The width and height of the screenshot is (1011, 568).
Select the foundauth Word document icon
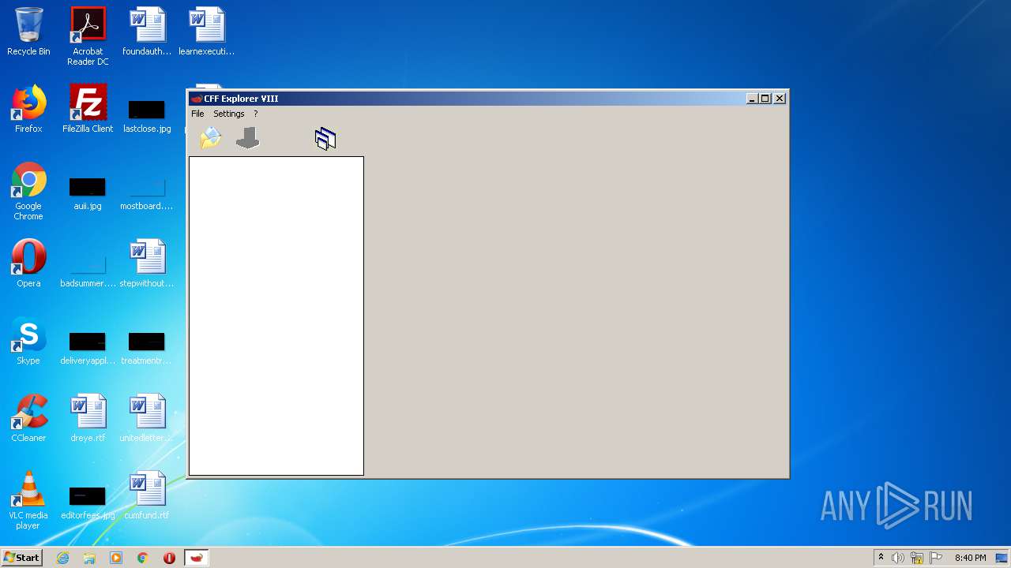(x=147, y=32)
